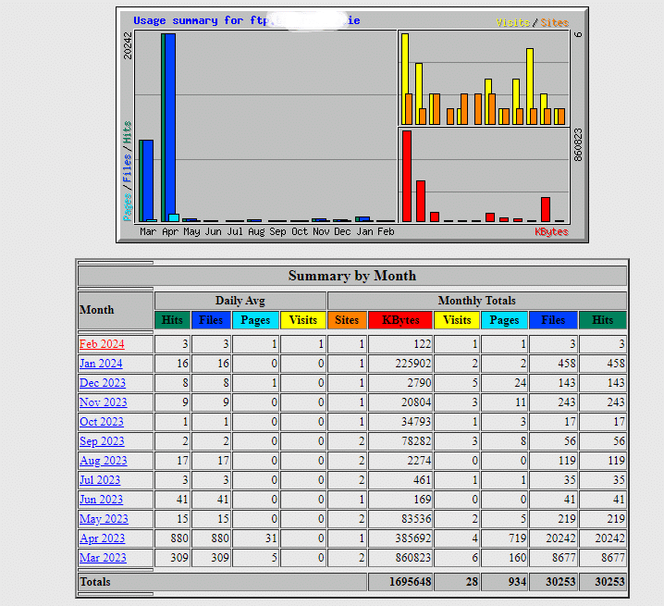Image resolution: width=664 pixels, height=606 pixels.
Task: Open the Aug 2023 monthly report
Action: (x=104, y=461)
